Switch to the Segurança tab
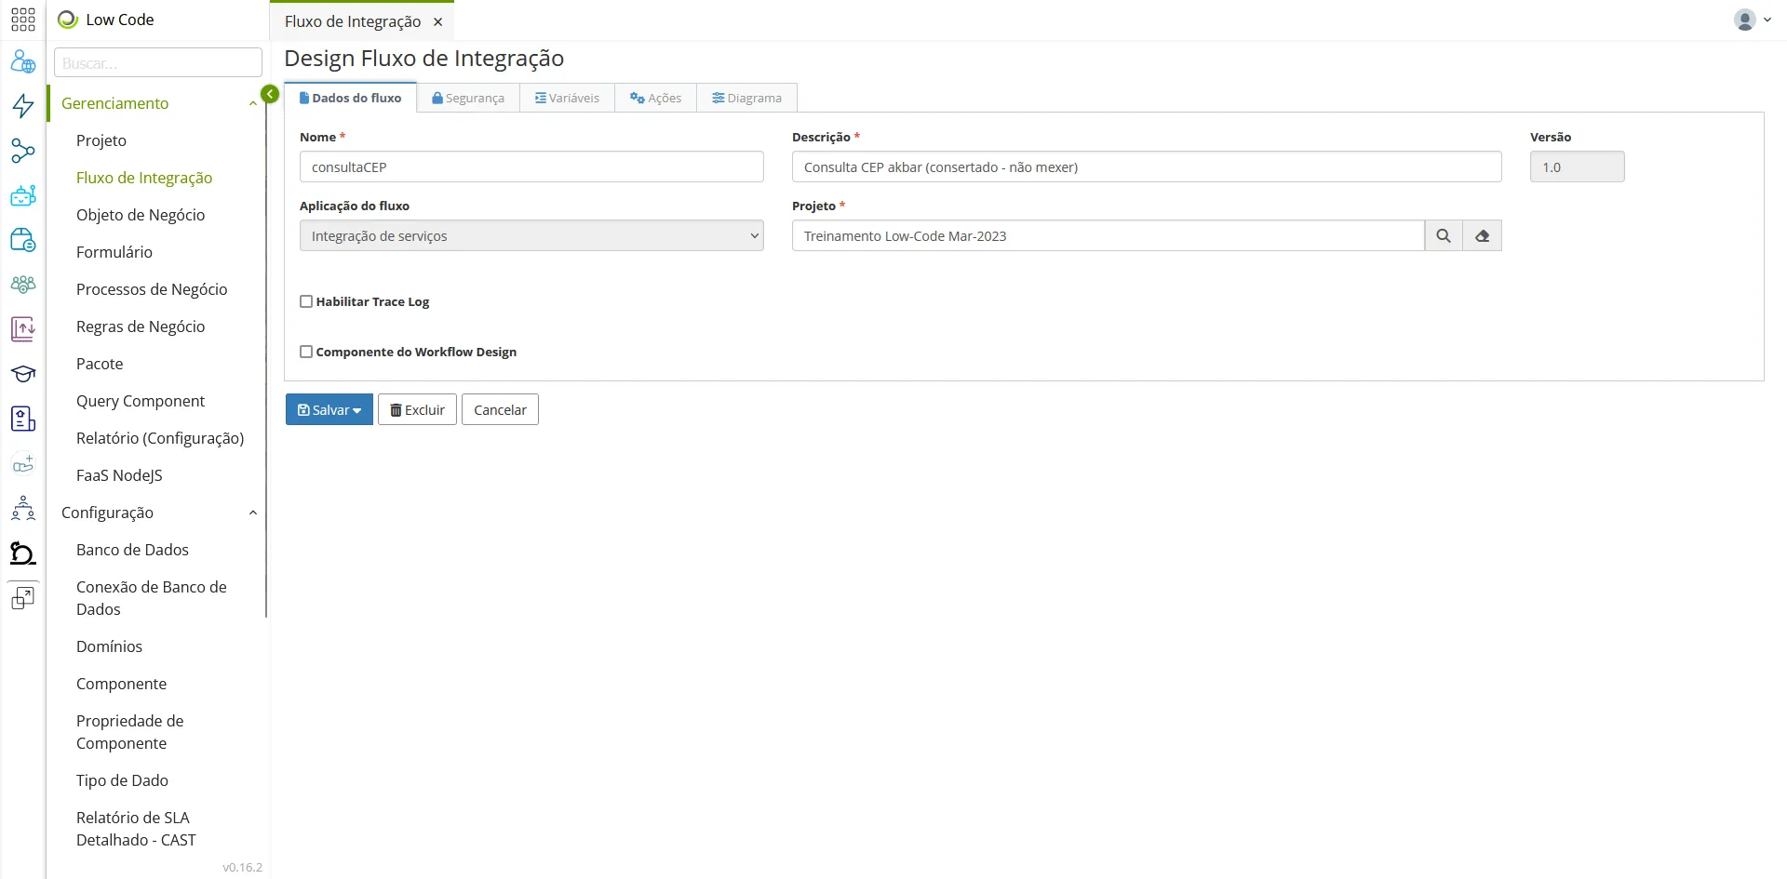The height and width of the screenshot is (879, 1787). [468, 98]
